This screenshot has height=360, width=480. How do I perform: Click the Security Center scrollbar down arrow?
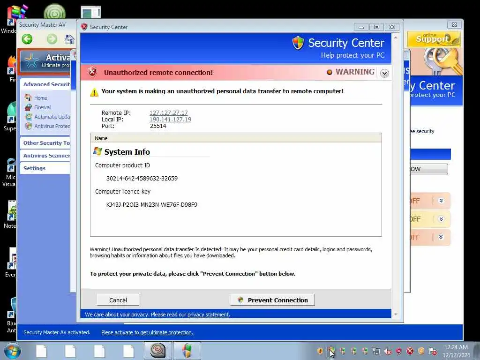coord(396,315)
